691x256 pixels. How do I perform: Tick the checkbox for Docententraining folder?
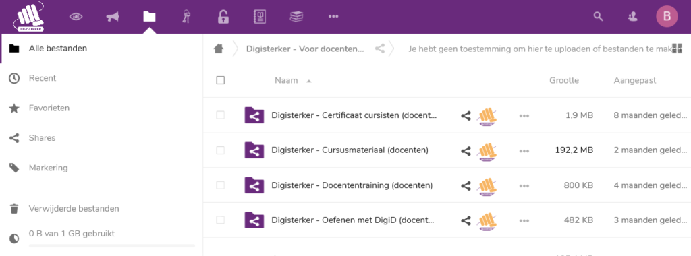click(221, 185)
